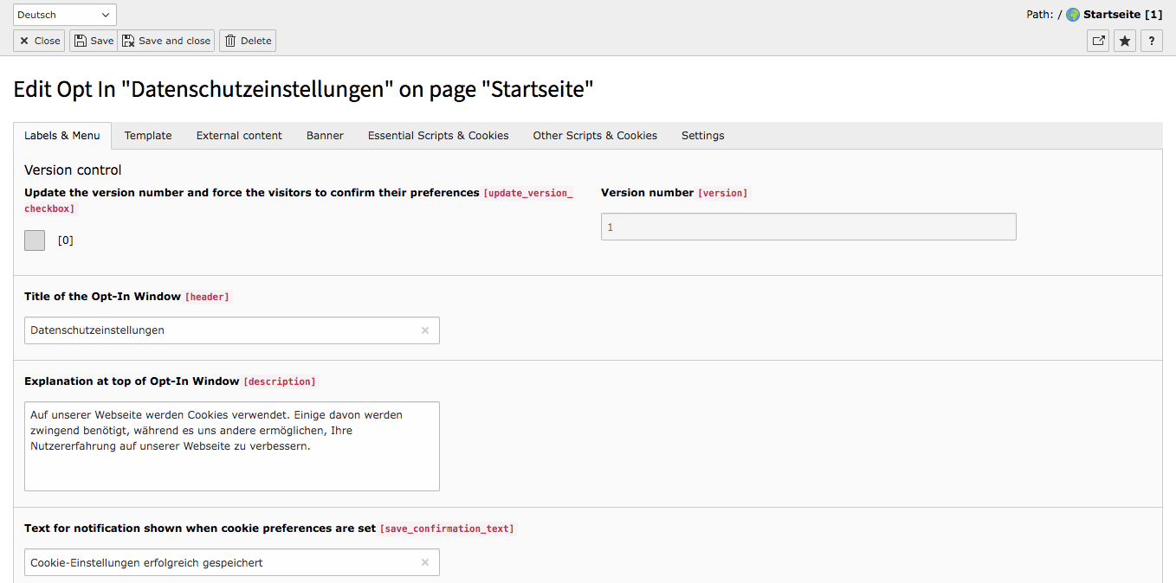Click the Version number field
This screenshot has height=583, width=1176.
(x=808, y=227)
